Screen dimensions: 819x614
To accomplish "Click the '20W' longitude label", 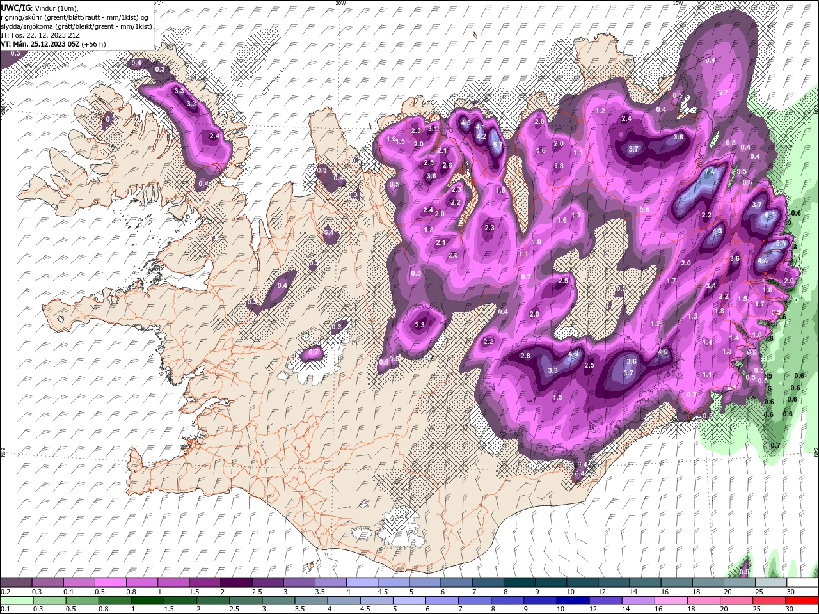I will [x=340, y=3].
